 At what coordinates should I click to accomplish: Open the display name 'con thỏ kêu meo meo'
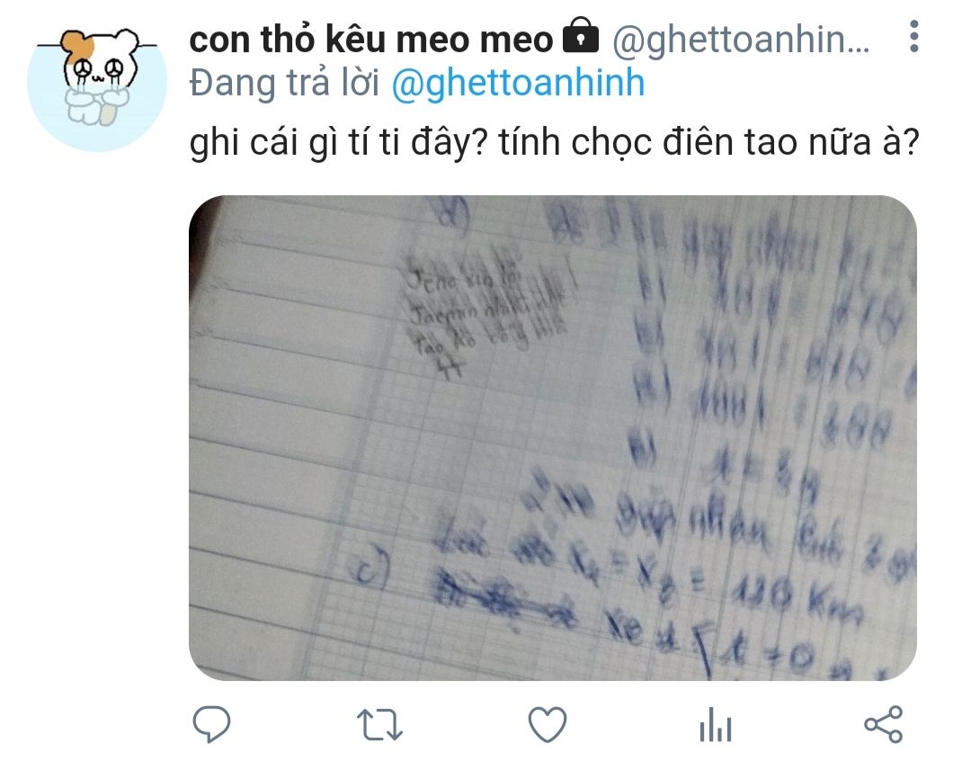pyautogui.click(x=371, y=39)
